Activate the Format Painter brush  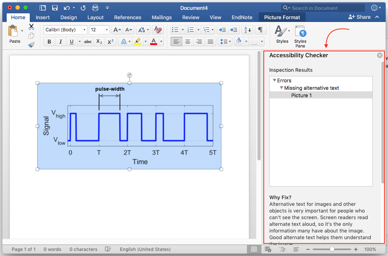pos(31,45)
